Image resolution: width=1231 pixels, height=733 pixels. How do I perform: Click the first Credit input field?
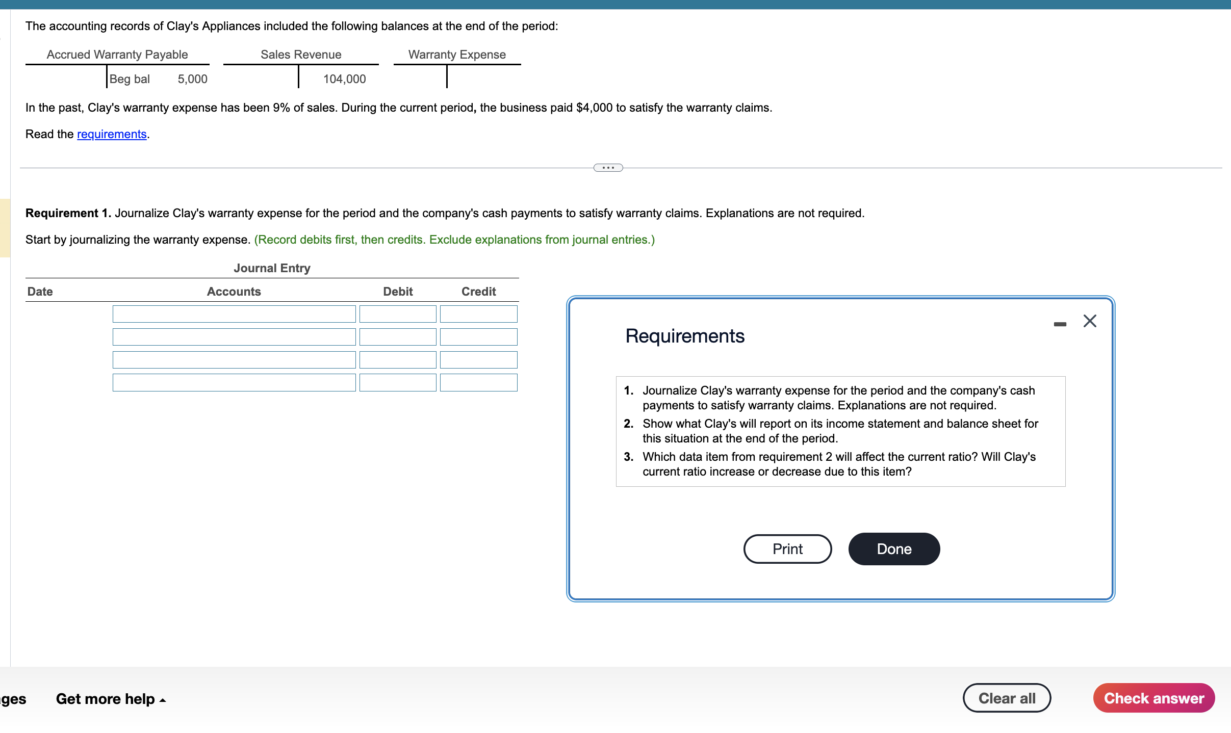pyautogui.click(x=478, y=313)
